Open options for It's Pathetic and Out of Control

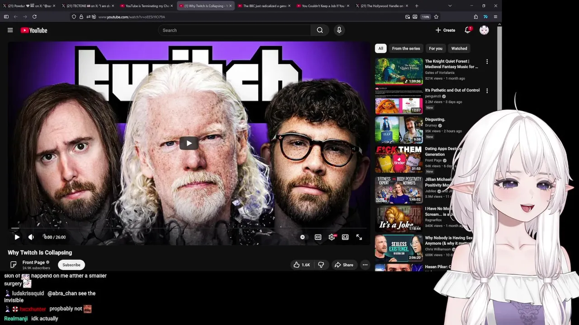pos(487,91)
